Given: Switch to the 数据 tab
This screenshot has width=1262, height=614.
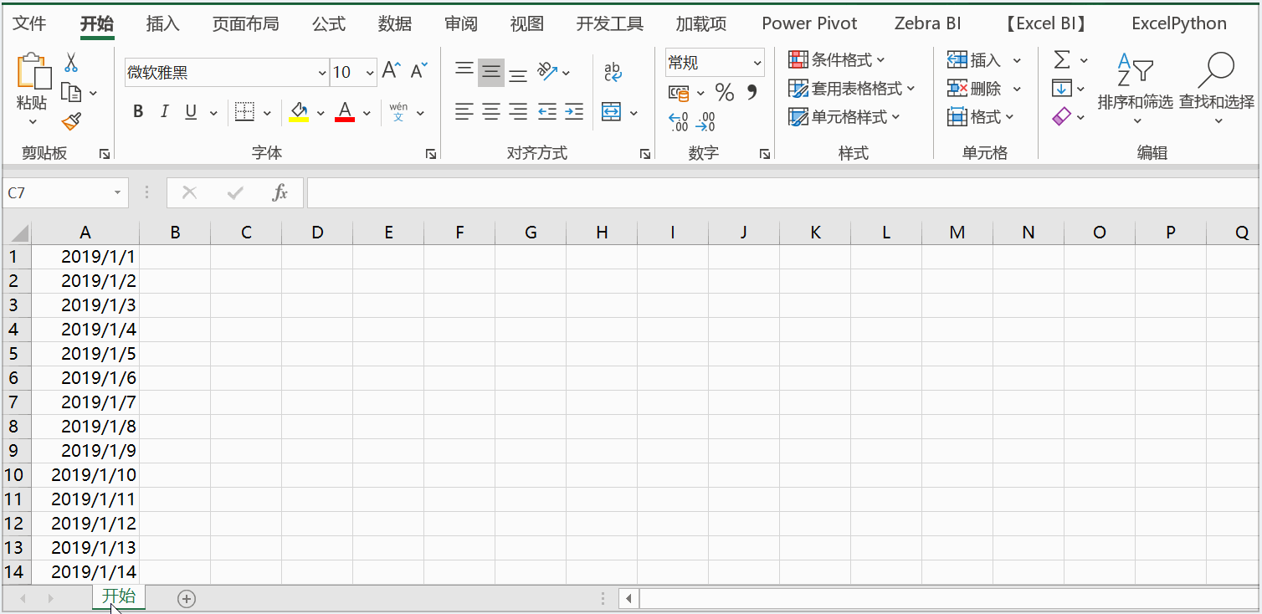Looking at the screenshot, I should (394, 23).
